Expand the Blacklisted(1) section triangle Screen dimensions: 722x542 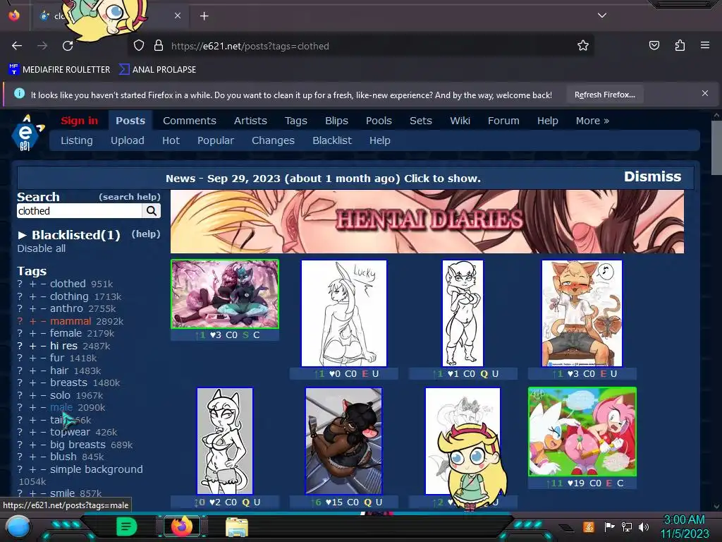pyautogui.click(x=22, y=235)
